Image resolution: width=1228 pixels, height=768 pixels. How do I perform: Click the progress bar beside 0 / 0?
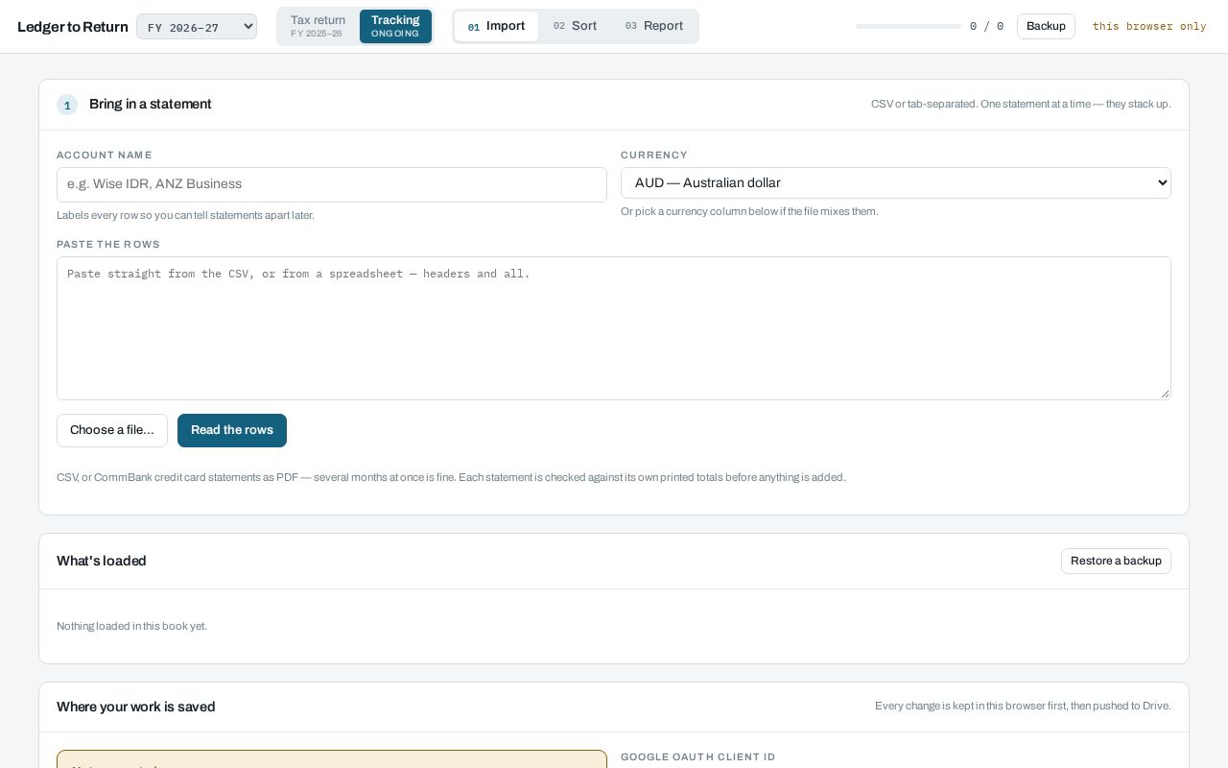tap(908, 27)
